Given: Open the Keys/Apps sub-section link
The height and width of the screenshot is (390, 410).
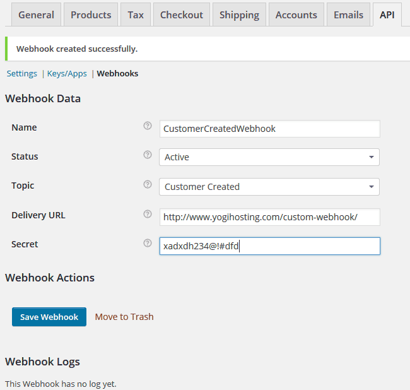Looking at the screenshot, I should tap(67, 74).
